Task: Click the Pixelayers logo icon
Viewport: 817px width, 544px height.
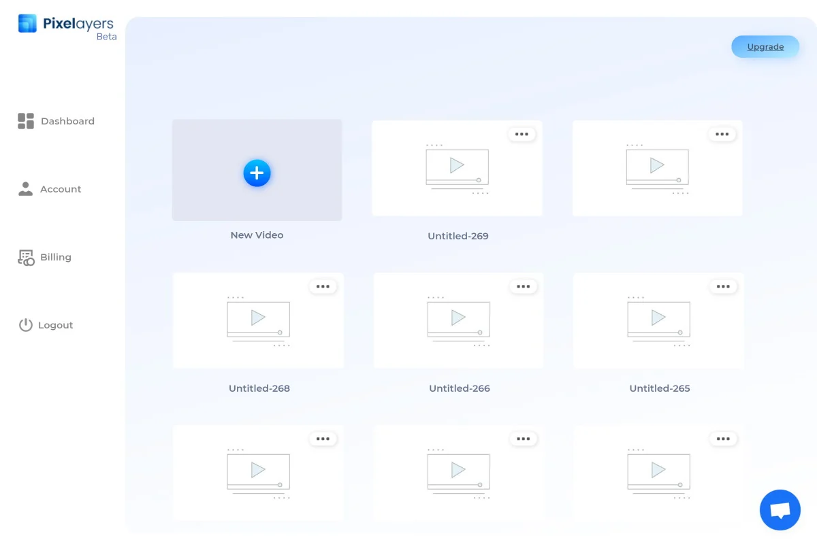Action: [x=27, y=22]
